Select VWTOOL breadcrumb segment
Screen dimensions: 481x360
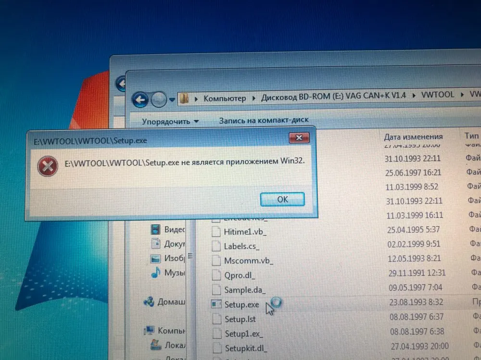437,95
